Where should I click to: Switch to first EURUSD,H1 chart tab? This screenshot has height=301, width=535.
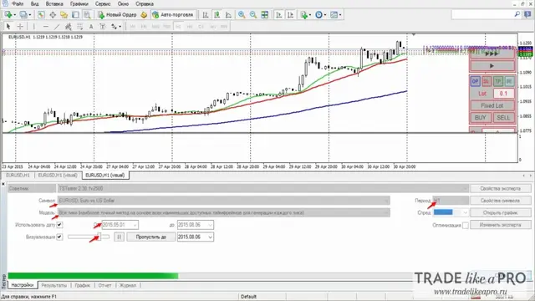pyautogui.click(x=18, y=175)
